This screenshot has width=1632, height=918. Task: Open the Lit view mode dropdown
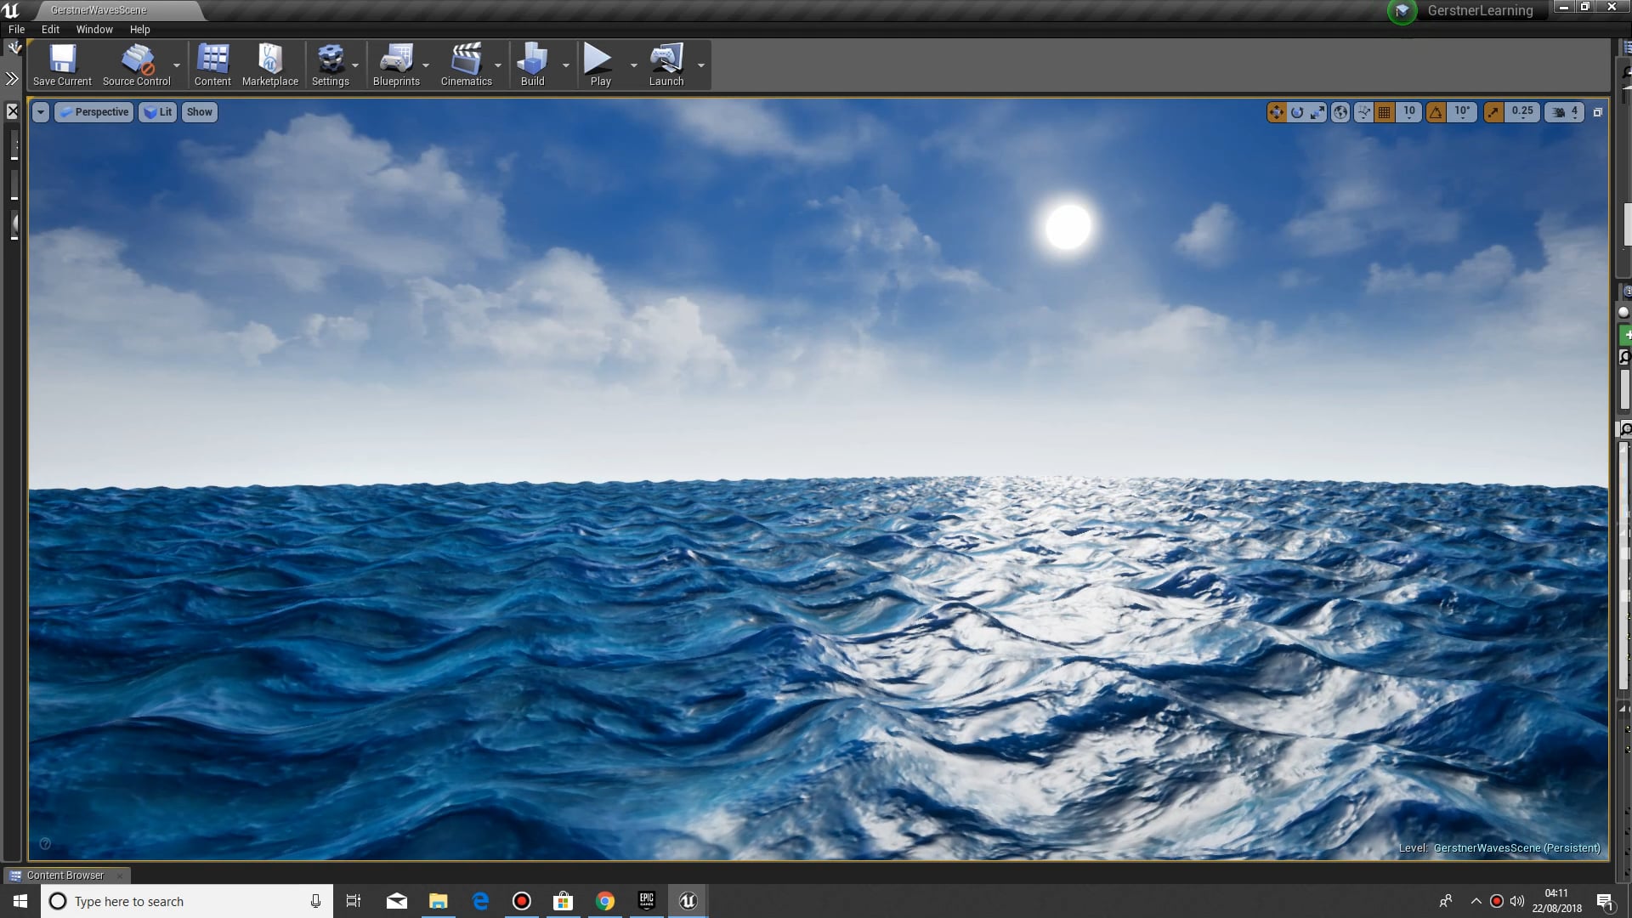click(x=157, y=112)
